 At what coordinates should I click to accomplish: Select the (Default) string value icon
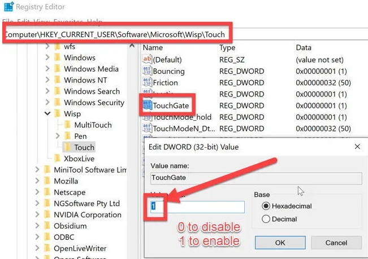pyautogui.click(x=146, y=59)
